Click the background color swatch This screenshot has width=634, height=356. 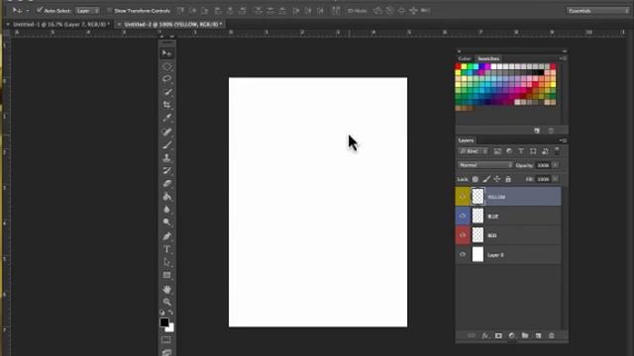click(x=171, y=328)
